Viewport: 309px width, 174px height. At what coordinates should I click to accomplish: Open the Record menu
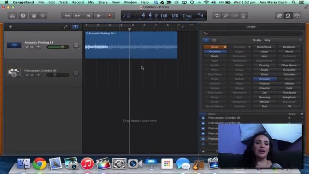coord(78,2)
